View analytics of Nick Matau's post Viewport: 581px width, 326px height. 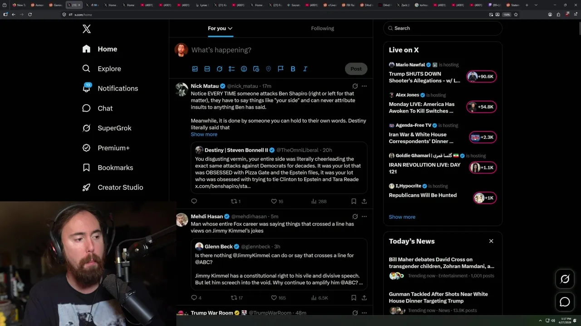coord(319,201)
